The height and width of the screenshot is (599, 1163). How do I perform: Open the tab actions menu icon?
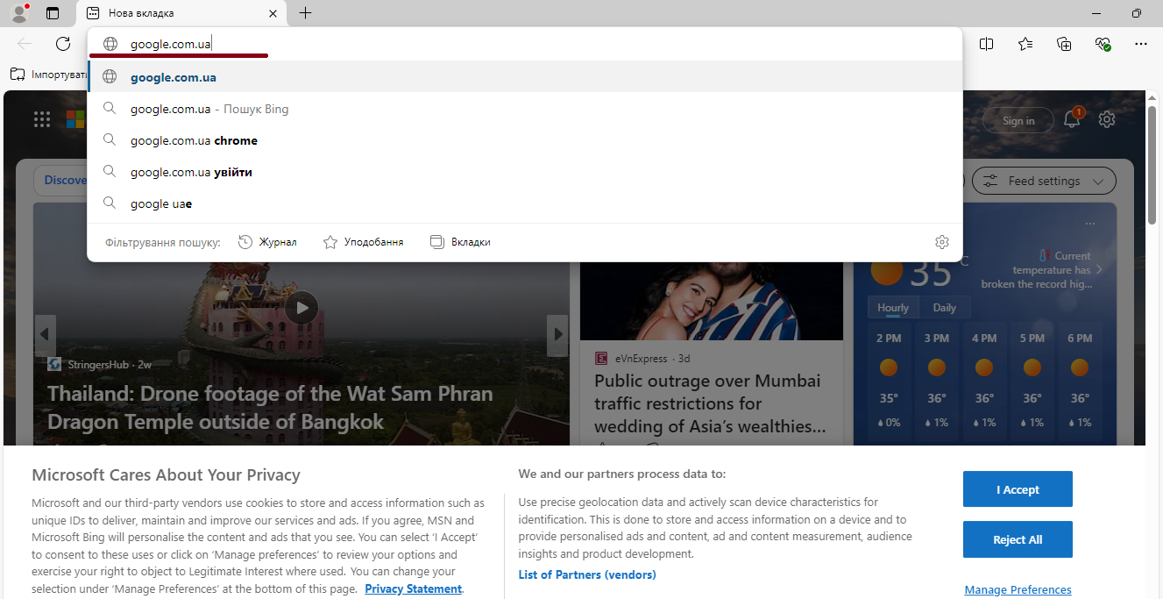[x=53, y=13]
